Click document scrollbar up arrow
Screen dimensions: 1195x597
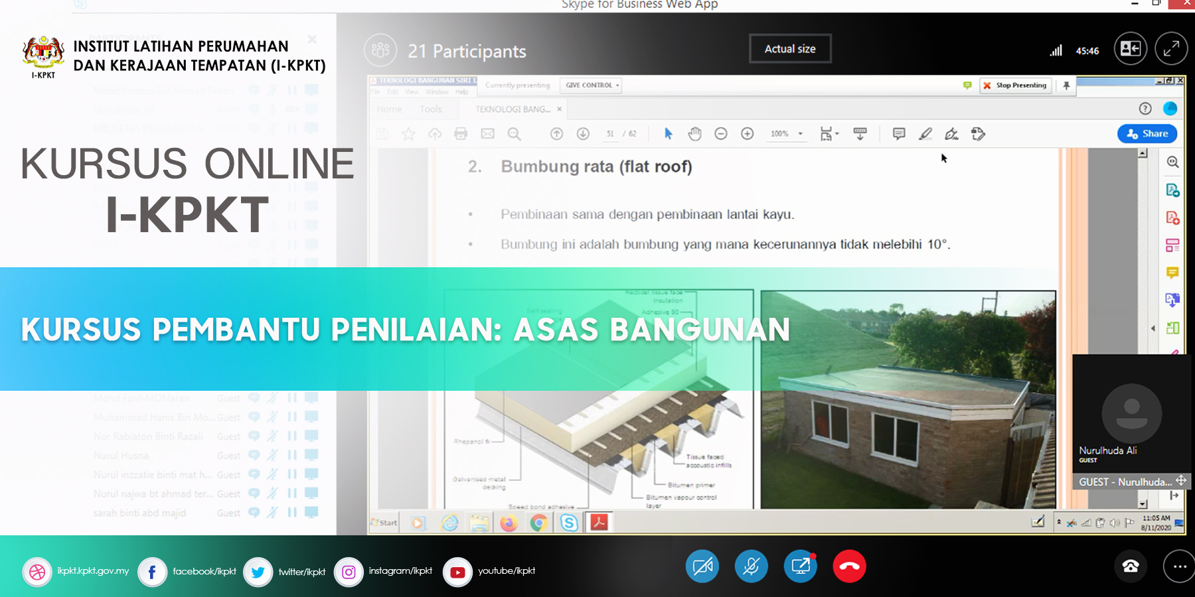click(1143, 153)
